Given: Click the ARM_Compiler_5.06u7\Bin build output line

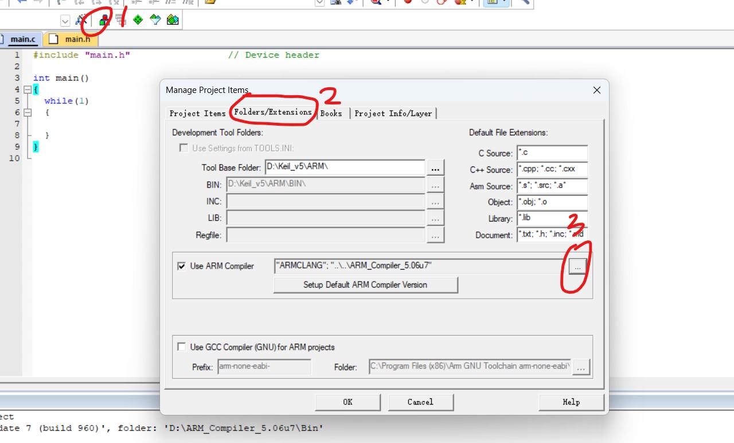Looking at the screenshot, I should [162, 428].
